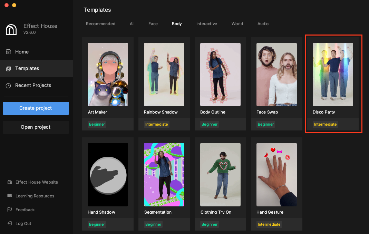Go to Recent Projects
Viewport: 369px width, 234px height.
37,85
